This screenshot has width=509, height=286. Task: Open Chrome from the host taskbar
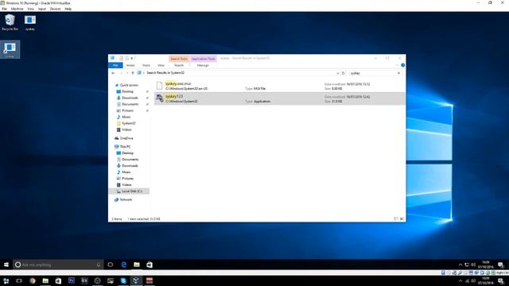[33, 280]
